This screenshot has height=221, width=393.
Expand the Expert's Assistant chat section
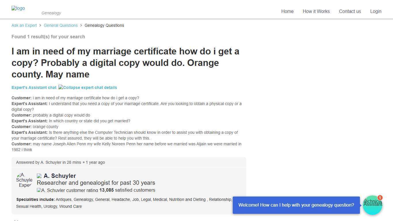pyautogui.click(x=34, y=87)
